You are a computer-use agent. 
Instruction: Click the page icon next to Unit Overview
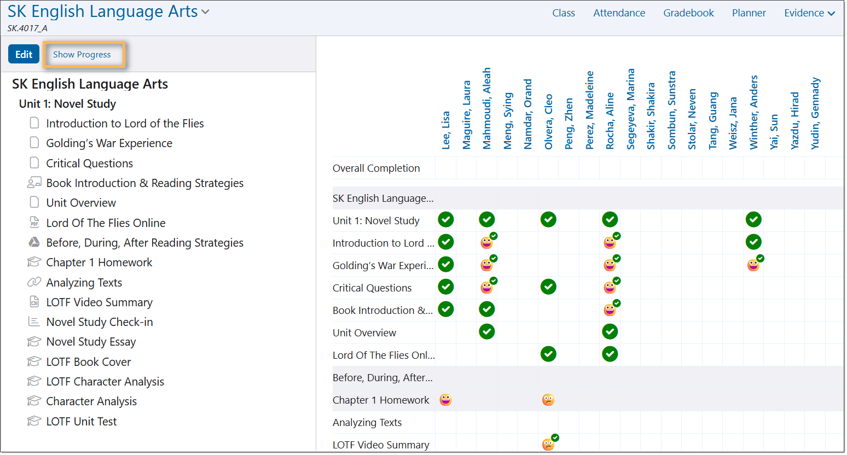coord(34,202)
